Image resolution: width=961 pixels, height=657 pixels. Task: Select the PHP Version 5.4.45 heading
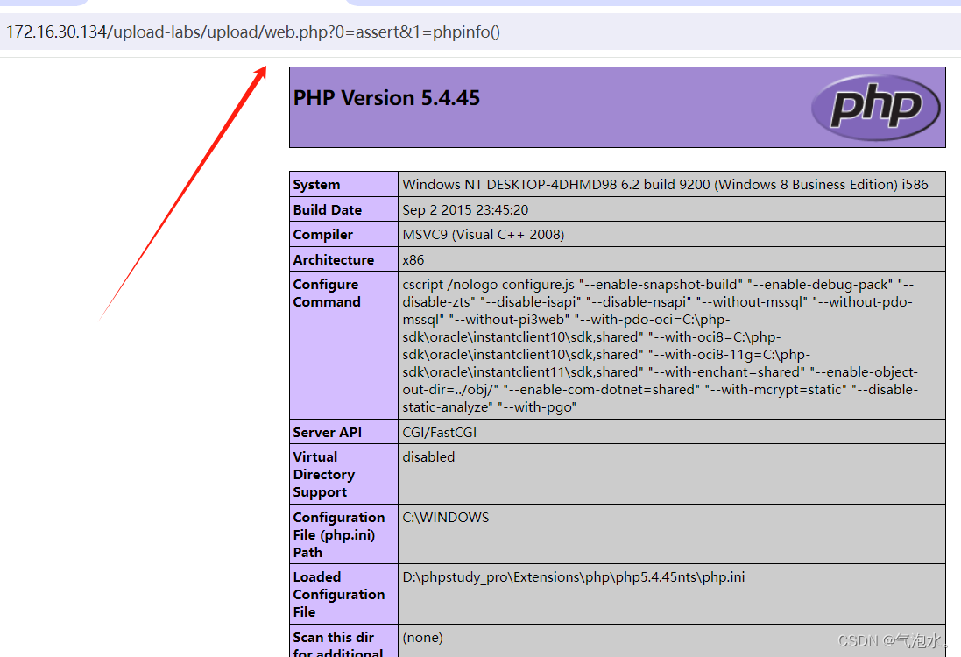pyautogui.click(x=386, y=98)
